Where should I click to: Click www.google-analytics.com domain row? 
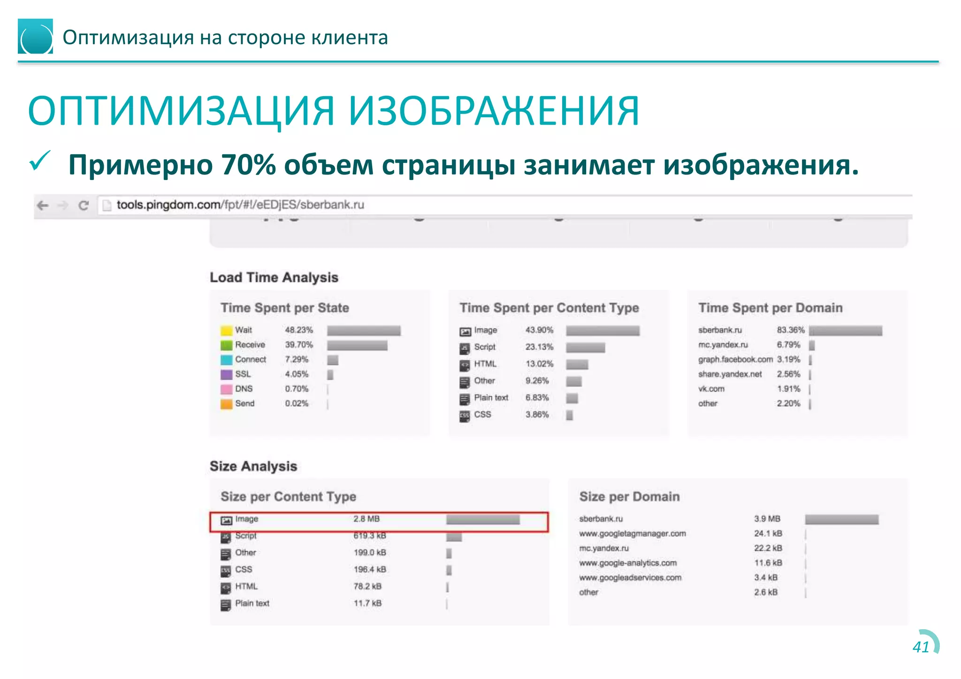(693, 563)
